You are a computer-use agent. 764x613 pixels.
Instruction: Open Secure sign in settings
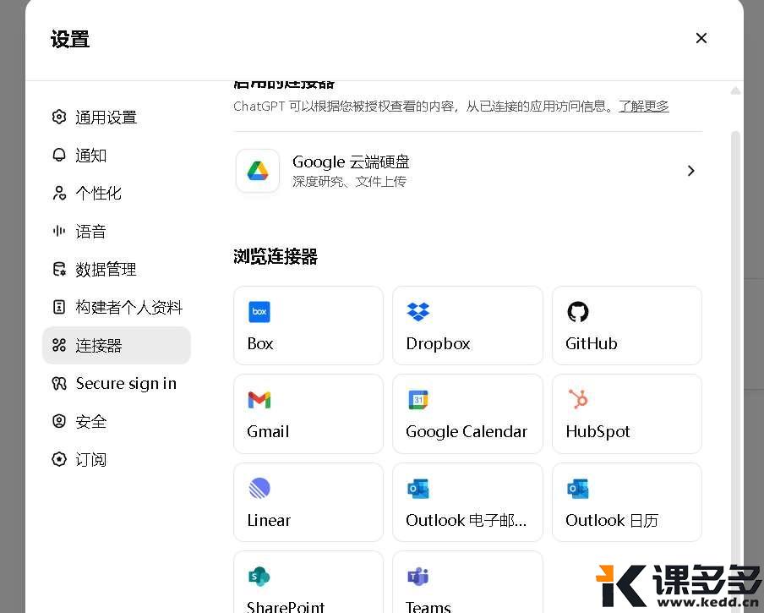[116, 384]
